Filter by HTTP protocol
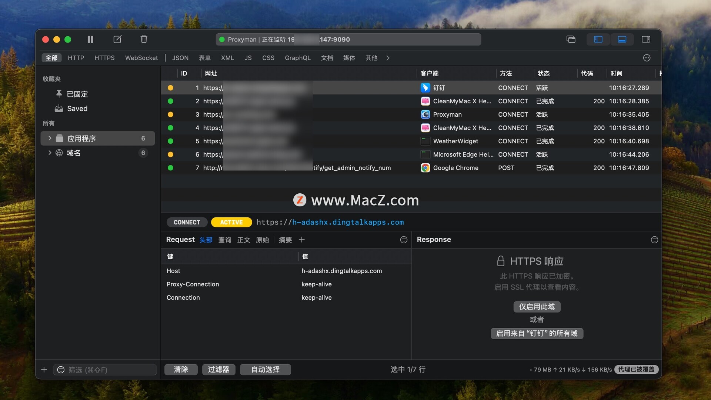This screenshot has height=400, width=711. click(76, 58)
